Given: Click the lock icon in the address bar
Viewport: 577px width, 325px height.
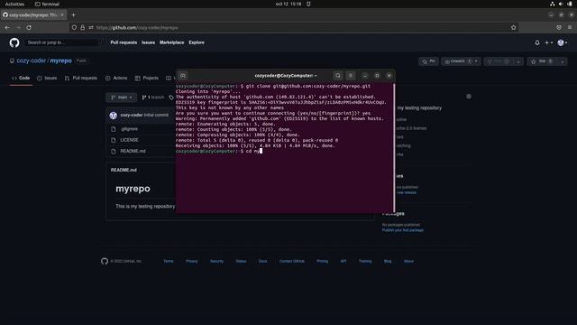Looking at the screenshot, I should pyautogui.click(x=82, y=27).
